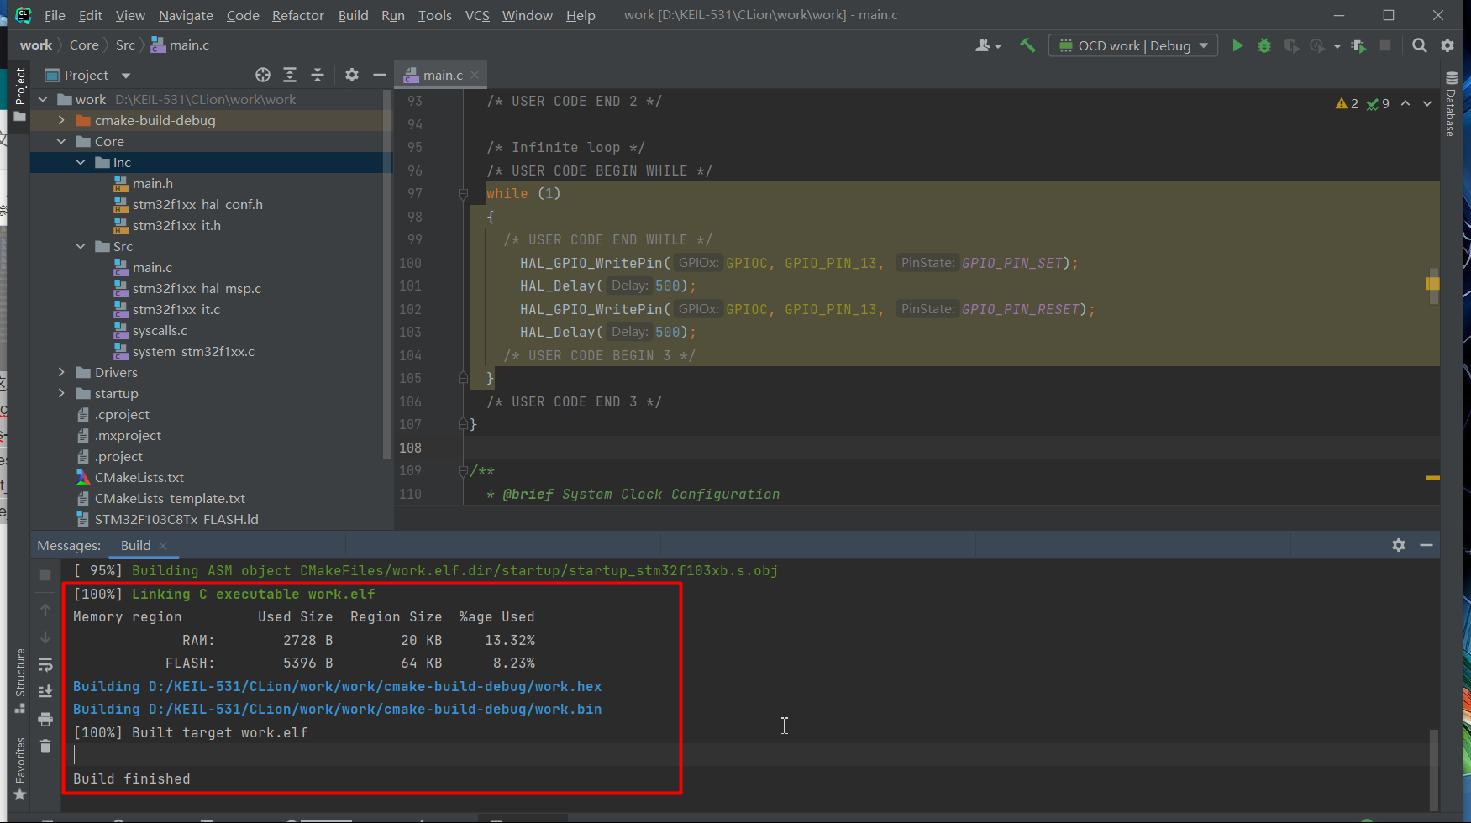
Task: Open the Database side tool window
Action: click(x=1451, y=104)
